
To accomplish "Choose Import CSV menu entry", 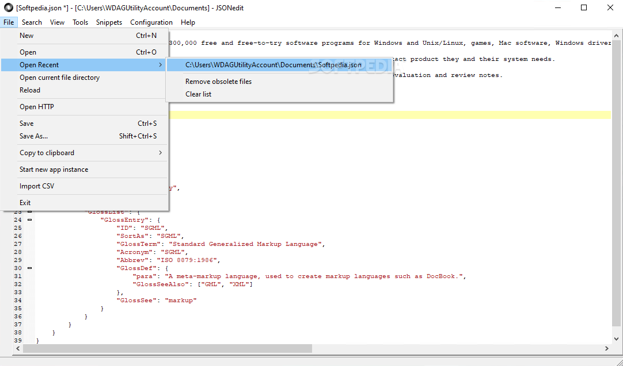I will 85,186.
